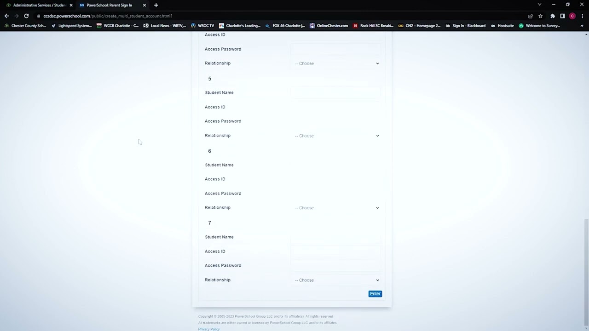Click the browser Back arrow
The width and height of the screenshot is (589, 331).
[x=6, y=16]
